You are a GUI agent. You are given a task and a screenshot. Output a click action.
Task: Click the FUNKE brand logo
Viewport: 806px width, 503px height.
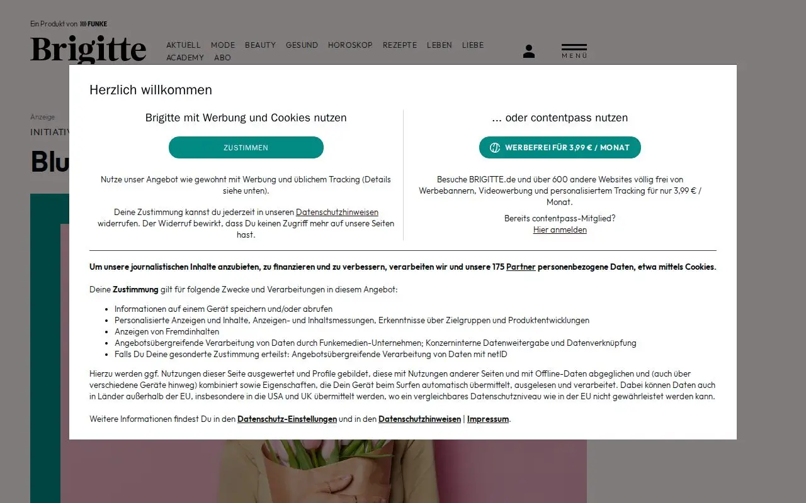(x=93, y=24)
